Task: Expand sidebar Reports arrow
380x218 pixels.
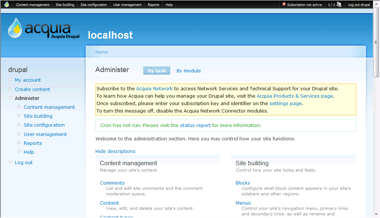Action: coord(19,143)
